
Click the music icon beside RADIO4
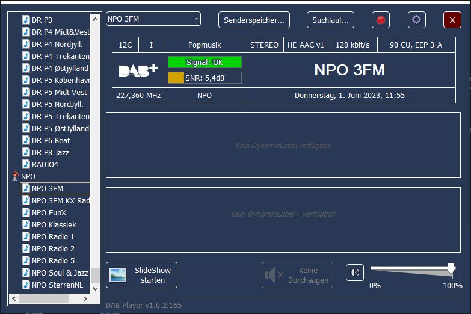click(x=26, y=164)
